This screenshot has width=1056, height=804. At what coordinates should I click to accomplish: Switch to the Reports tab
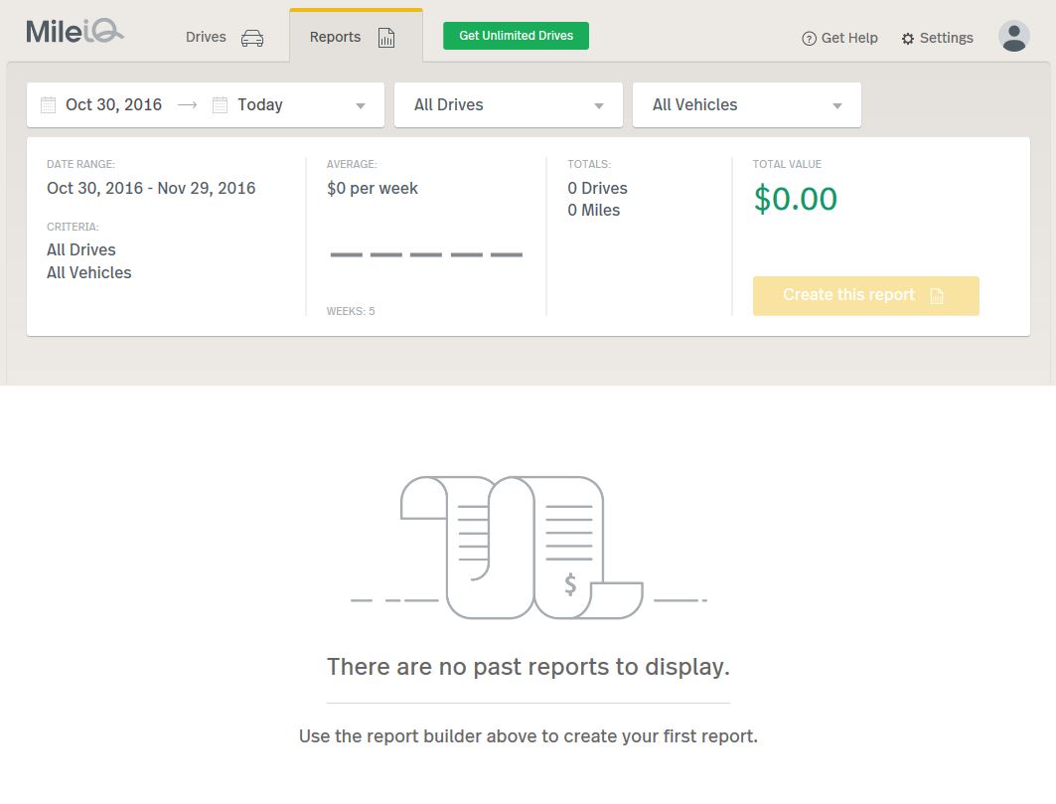point(356,37)
